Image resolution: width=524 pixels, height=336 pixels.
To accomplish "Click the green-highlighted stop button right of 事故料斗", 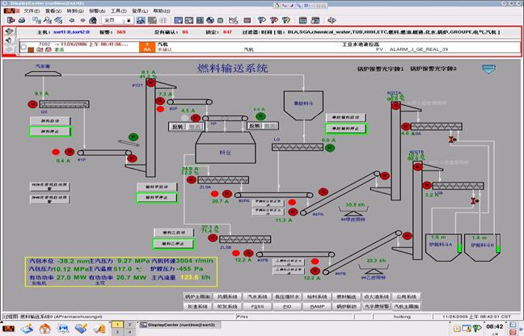I will pyautogui.click(x=346, y=128).
